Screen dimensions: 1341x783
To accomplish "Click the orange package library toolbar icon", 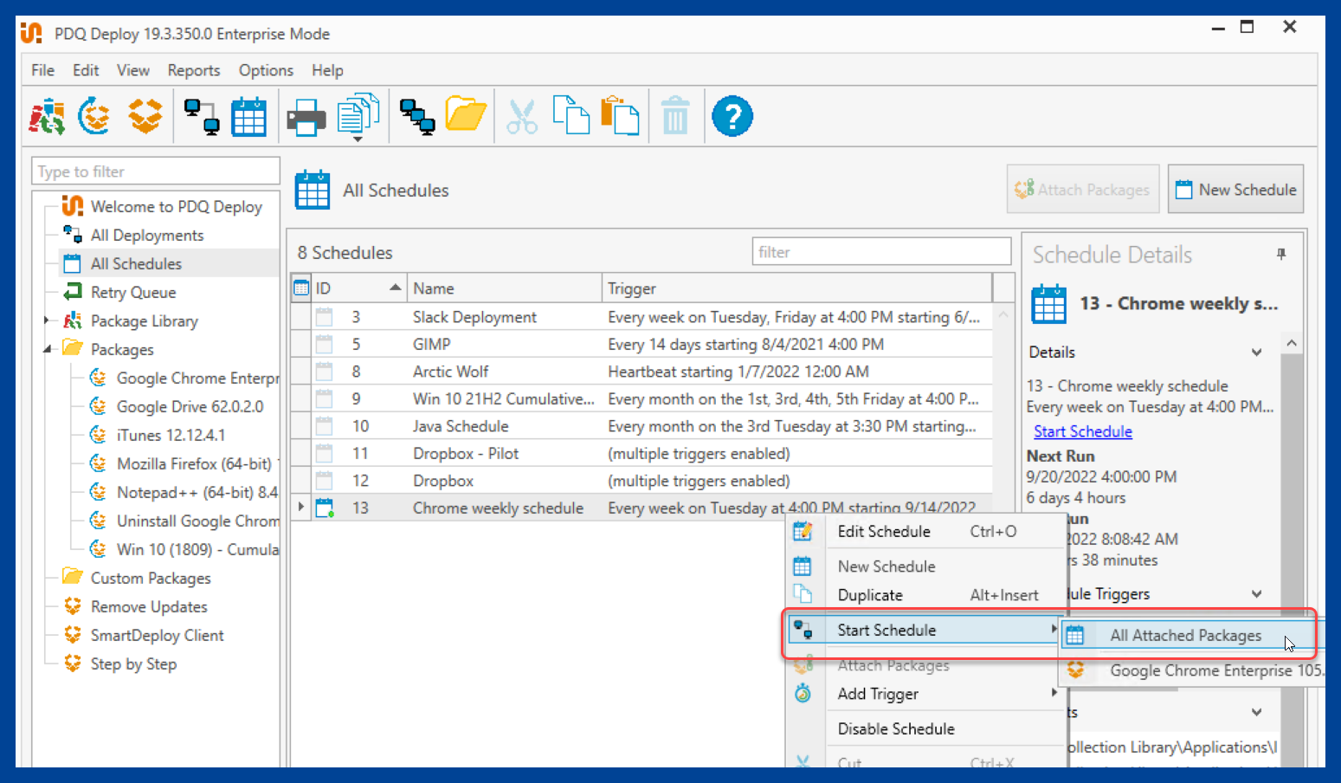I will tap(145, 116).
